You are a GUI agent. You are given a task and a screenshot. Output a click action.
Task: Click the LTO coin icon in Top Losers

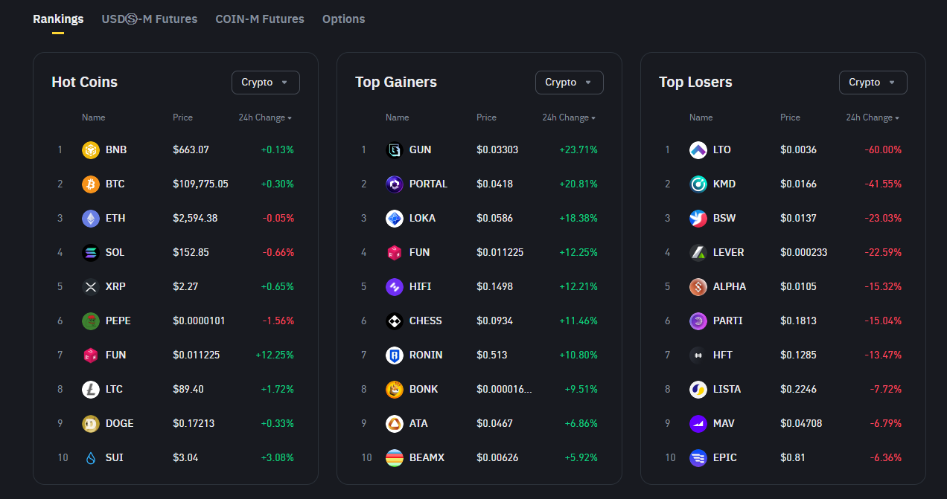[x=698, y=149]
